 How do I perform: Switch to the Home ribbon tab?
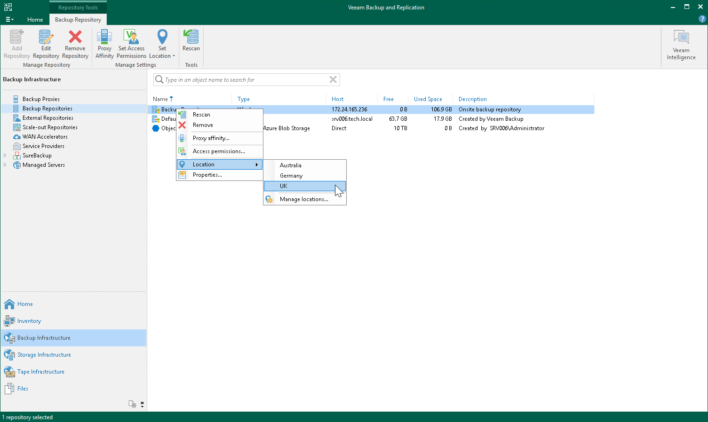35,20
